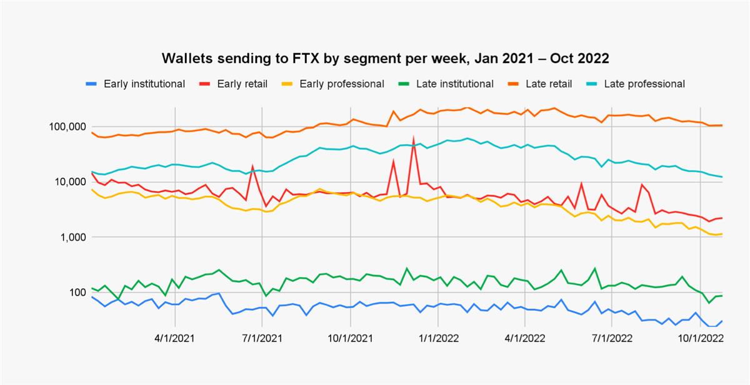Click the 7/1/2022 x-axis date label
Screen dimensions: 750x385
(x=614, y=339)
